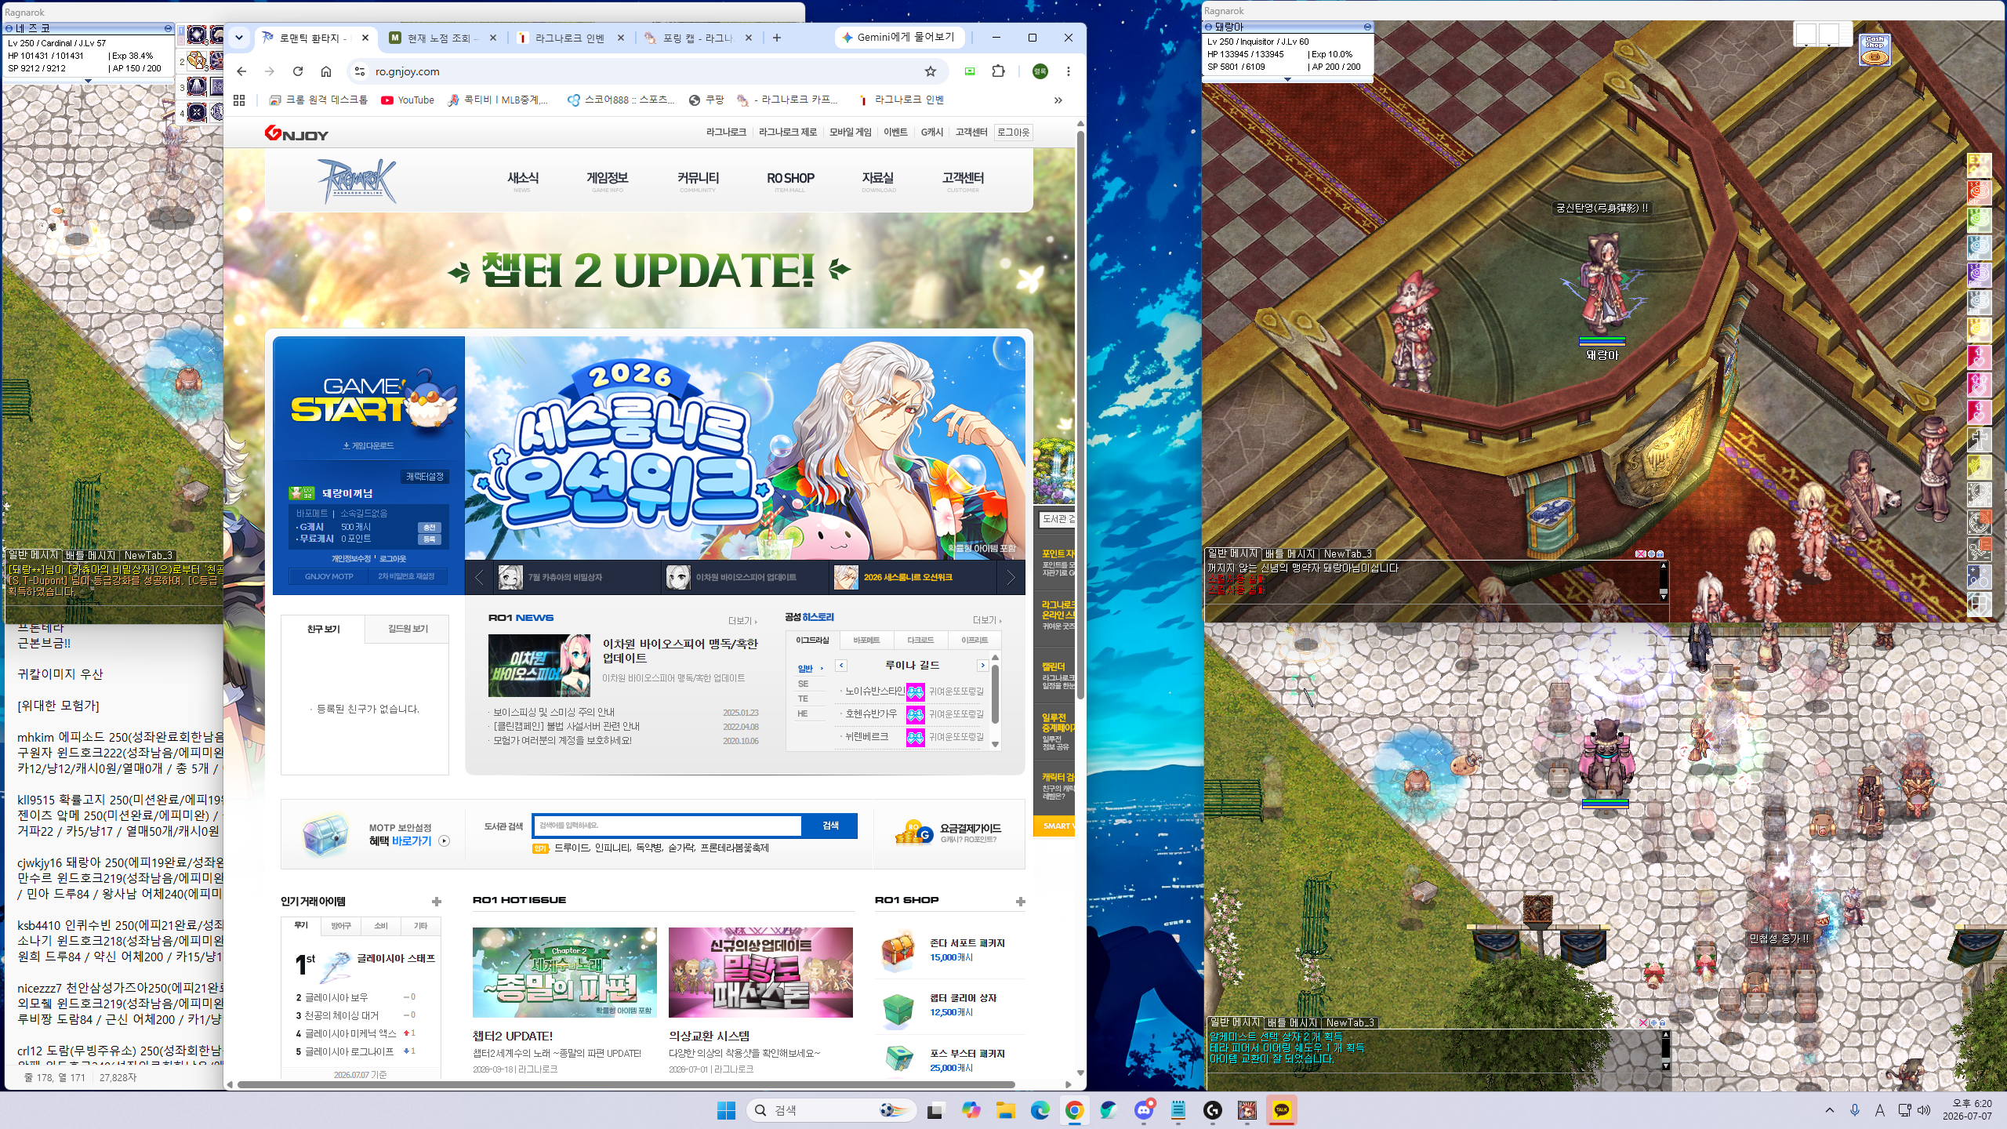Viewport: 2007px width, 1129px height.
Task: Open Gemini에게 물어보기 button
Action: [x=898, y=38]
